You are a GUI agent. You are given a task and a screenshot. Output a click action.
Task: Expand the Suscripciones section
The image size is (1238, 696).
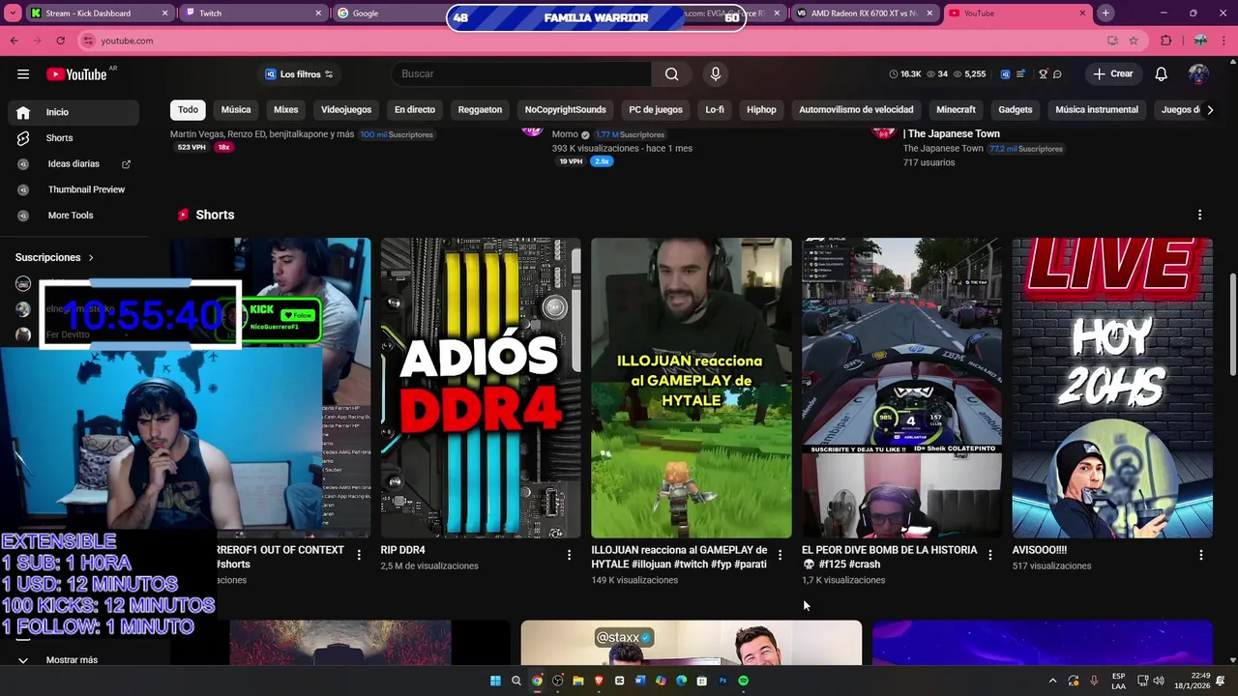coord(54,257)
